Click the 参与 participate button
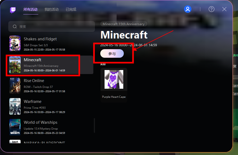Viewport: 238px width, 155px height. 112,53
